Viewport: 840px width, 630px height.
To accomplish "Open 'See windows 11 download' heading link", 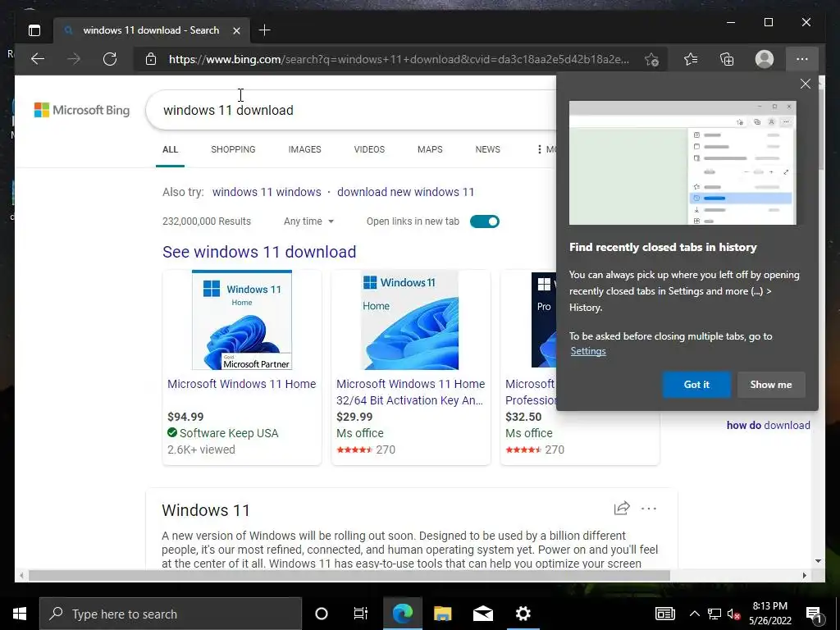I will [x=259, y=252].
